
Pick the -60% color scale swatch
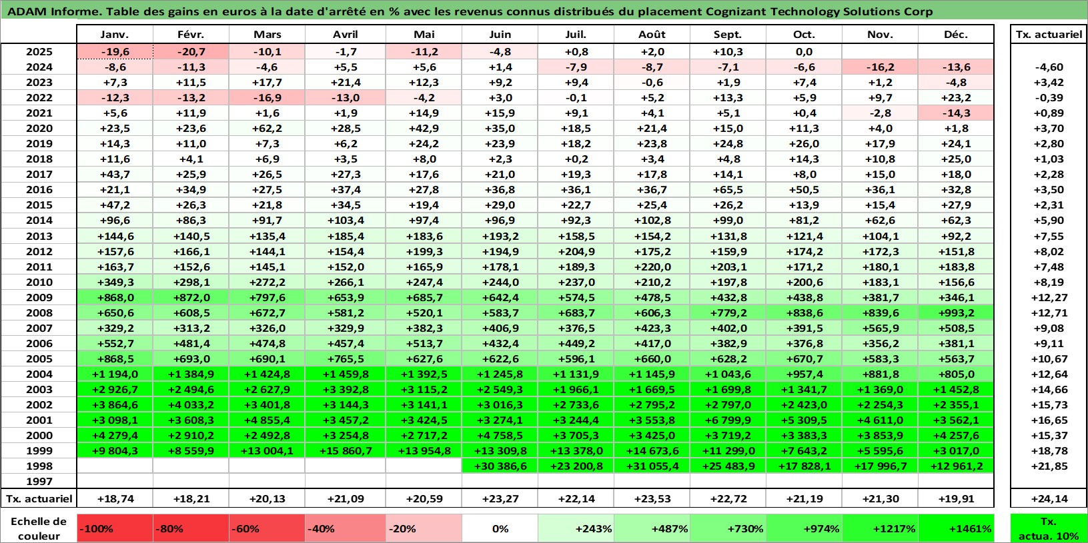(x=267, y=528)
